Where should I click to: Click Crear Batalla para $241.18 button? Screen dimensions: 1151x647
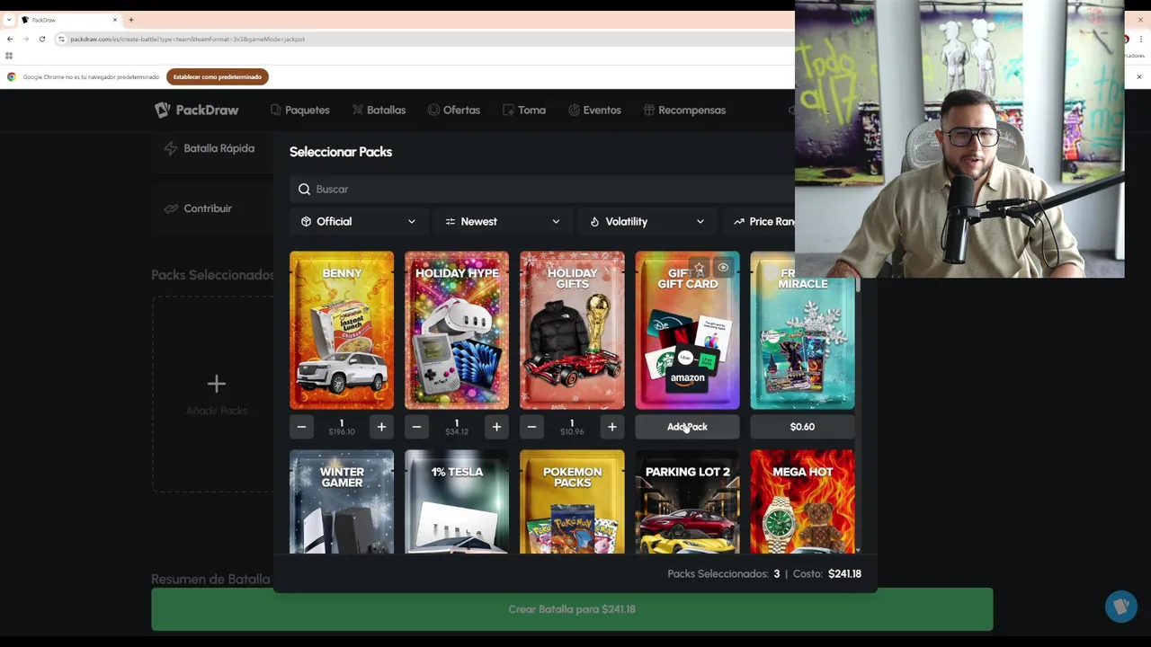click(x=572, y=609)
